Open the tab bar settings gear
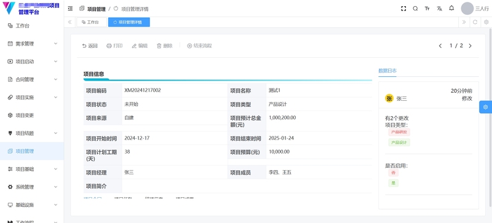492x223 pixels. click(x=486, y=22)
